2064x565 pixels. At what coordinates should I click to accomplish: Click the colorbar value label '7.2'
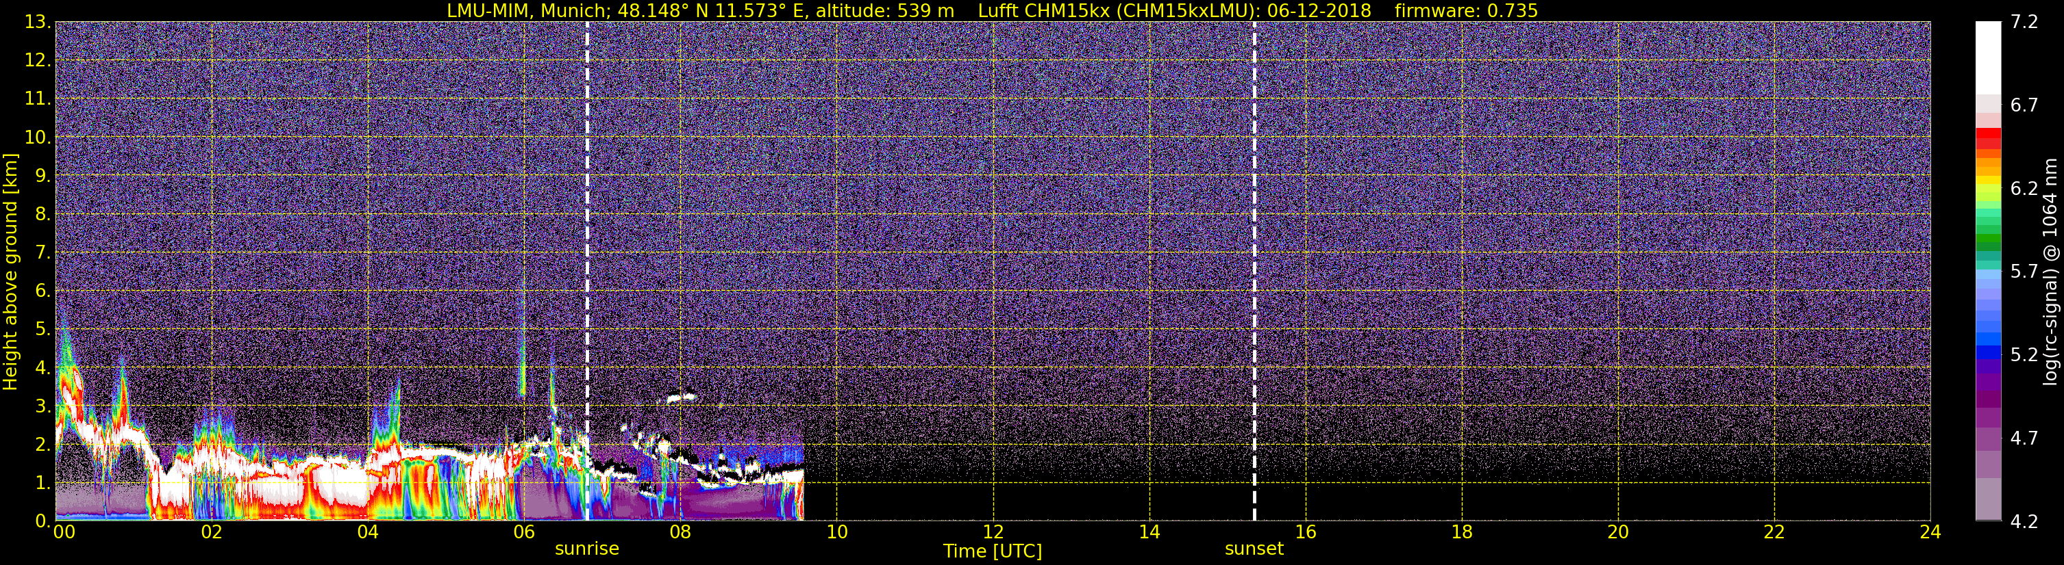(x=2024, y=23)
